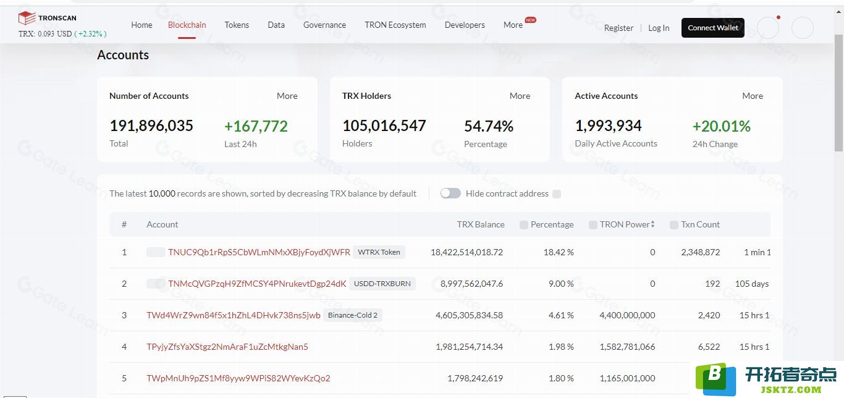The height and width of the screenshot is (398, 844).
Task: Open the rightmost round header icon
Action: coord(803,28)
